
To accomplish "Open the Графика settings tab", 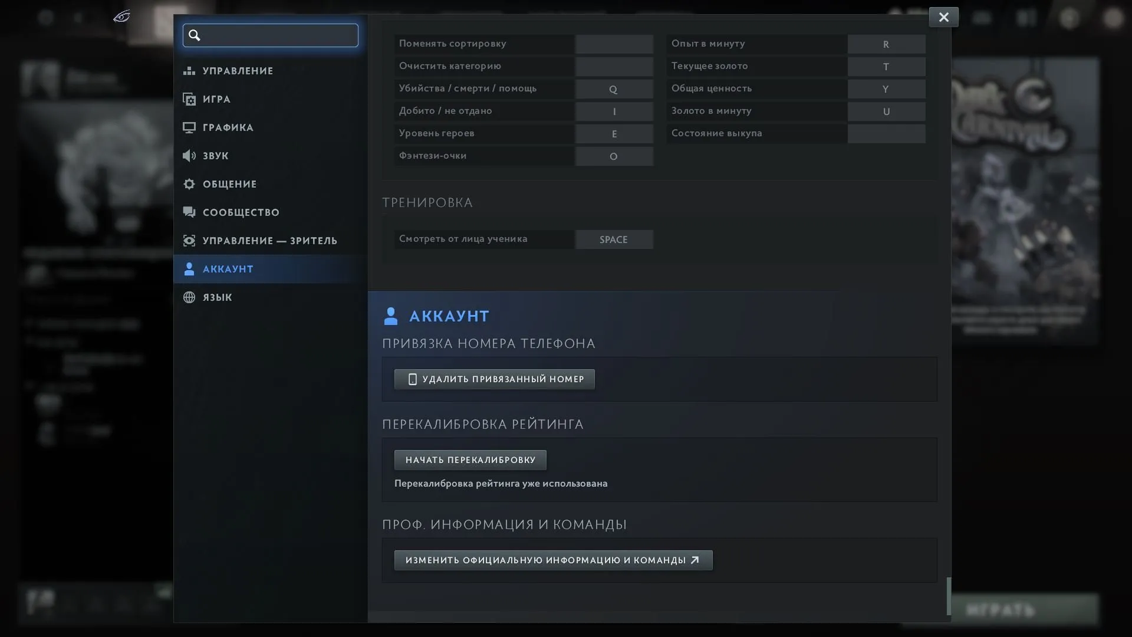I will pos(270,127).
